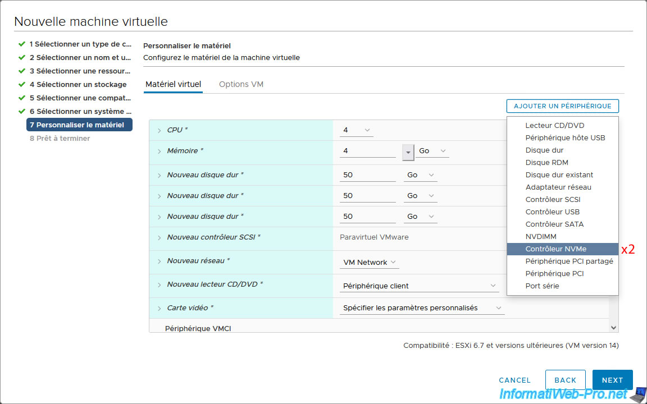This screenshot has width=647, height=404.
Task: Click the AJOUTER UN PÉRIPHÉRIQUE button
Action: pyautogui.click(x=562, y=106)
